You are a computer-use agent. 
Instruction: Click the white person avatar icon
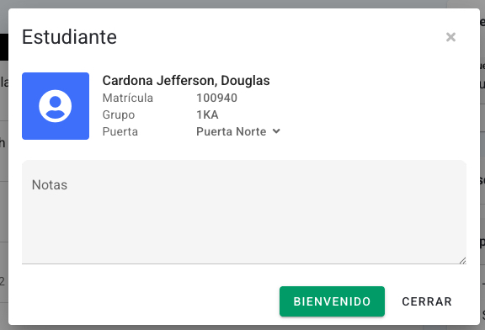[x=56, y=106]
